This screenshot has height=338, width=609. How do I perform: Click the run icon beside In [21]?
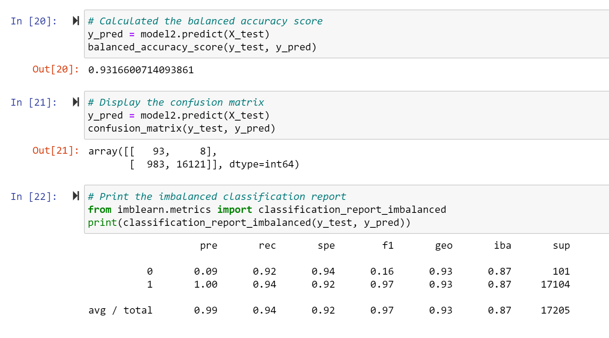coord(76,102)
